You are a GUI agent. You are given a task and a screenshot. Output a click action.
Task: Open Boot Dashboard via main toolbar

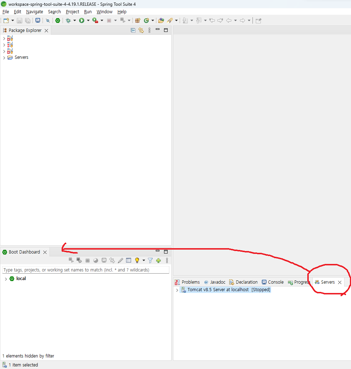pyautogui.click(x=58, y=20)
